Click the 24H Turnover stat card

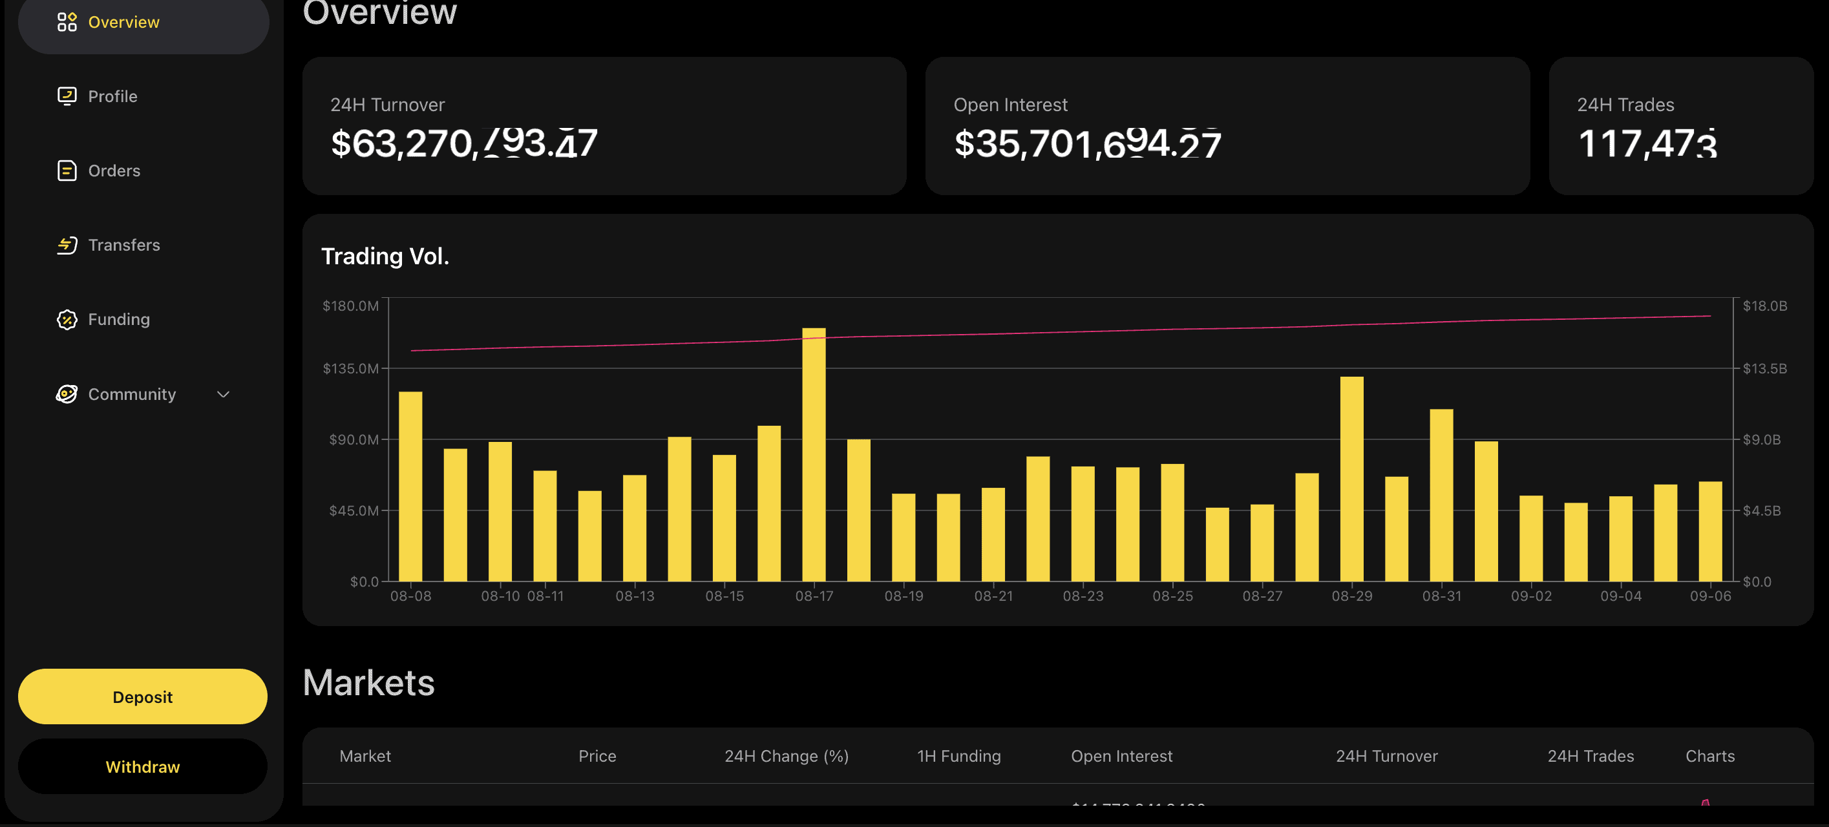[604, 127]
